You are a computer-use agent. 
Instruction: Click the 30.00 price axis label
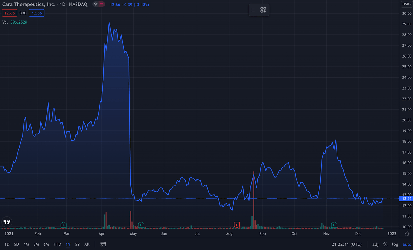[407, 14]
